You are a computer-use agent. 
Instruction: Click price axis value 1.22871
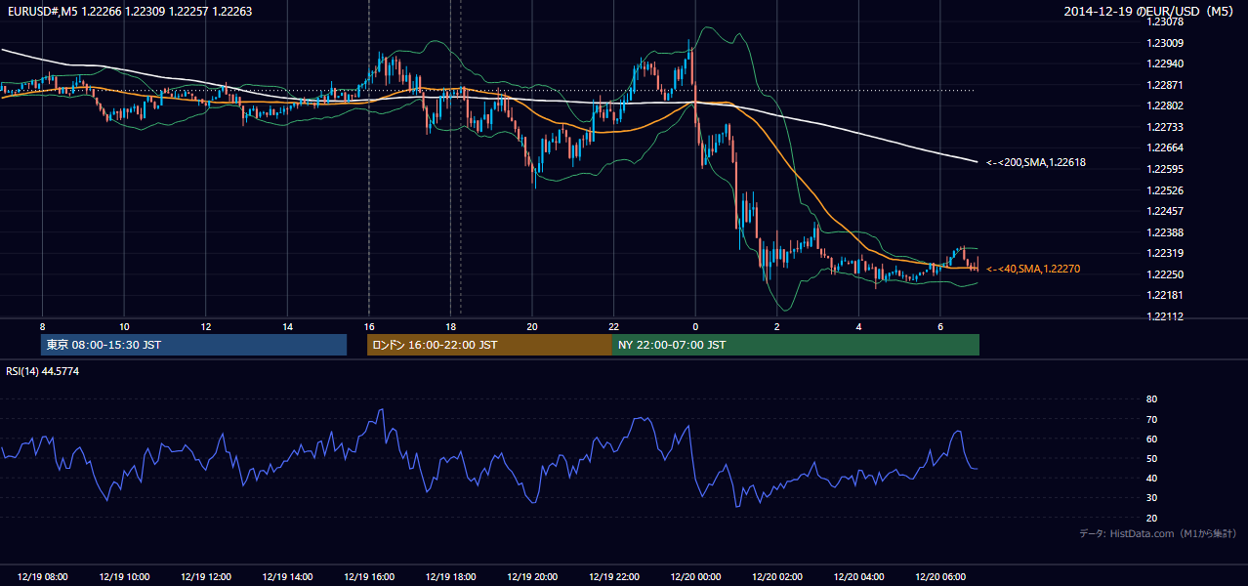point(1165,85)
